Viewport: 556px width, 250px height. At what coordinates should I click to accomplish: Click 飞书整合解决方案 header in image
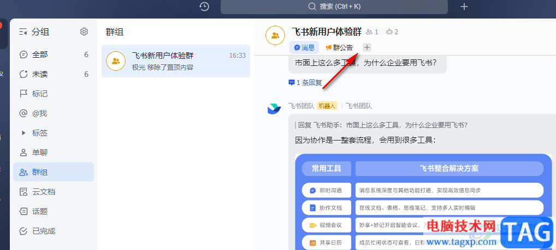[449, 169]
